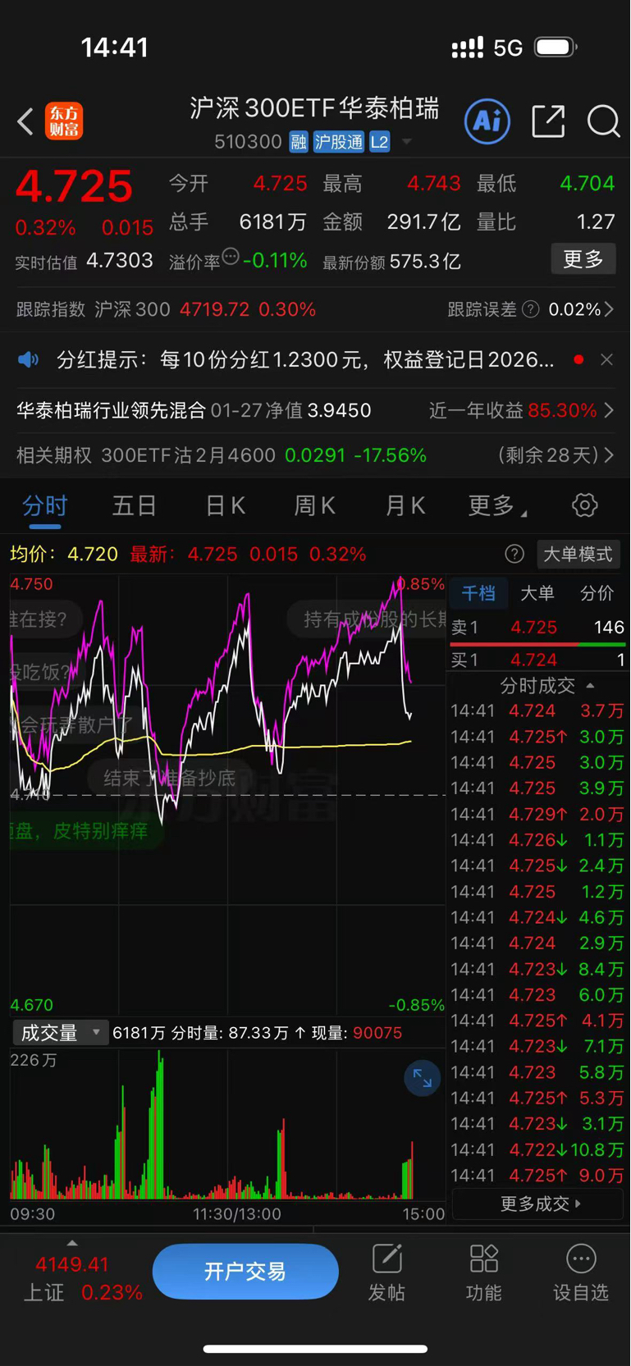Switch to the 日K tab

(x=225, y=505)
